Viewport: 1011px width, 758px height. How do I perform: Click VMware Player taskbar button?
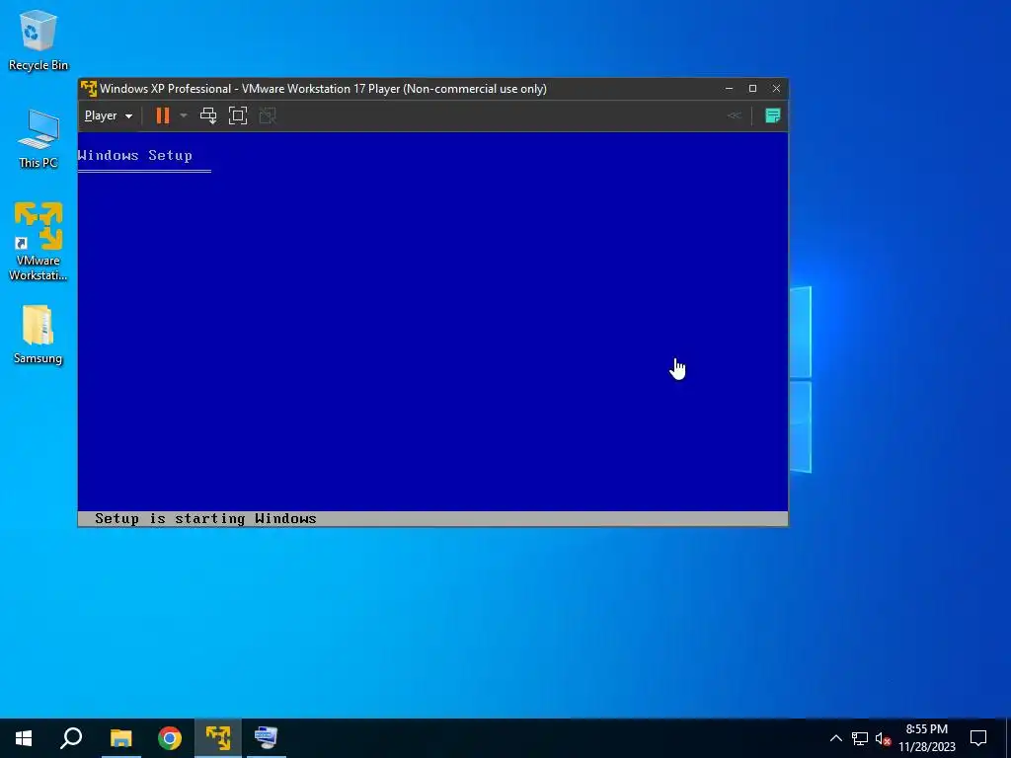click(x=218, y=738)
